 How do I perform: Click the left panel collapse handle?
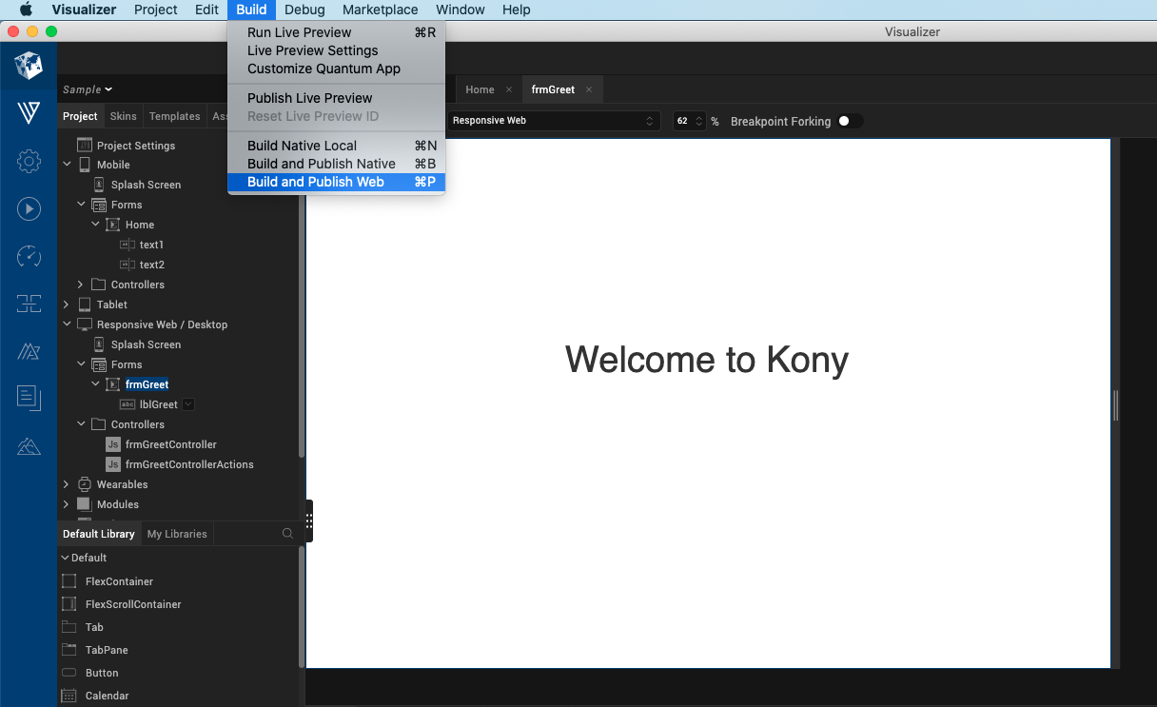tap(309, 520)
